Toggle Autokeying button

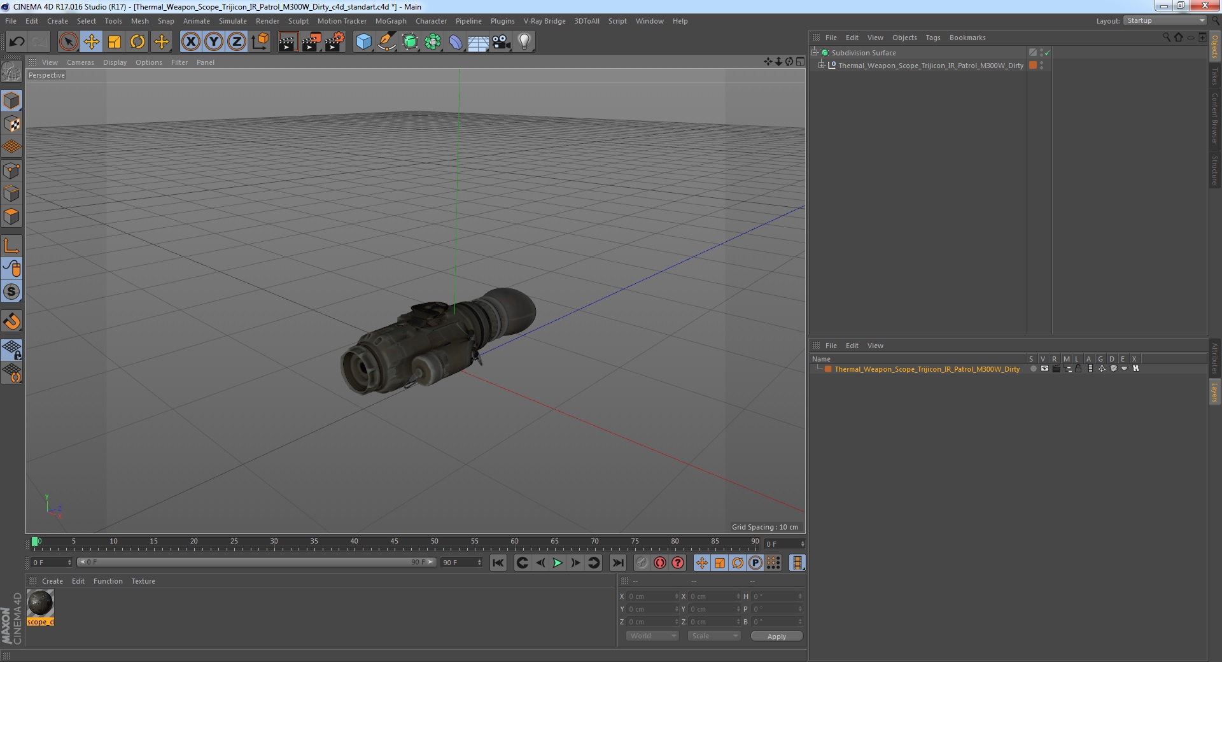click(x=660, y=563)
